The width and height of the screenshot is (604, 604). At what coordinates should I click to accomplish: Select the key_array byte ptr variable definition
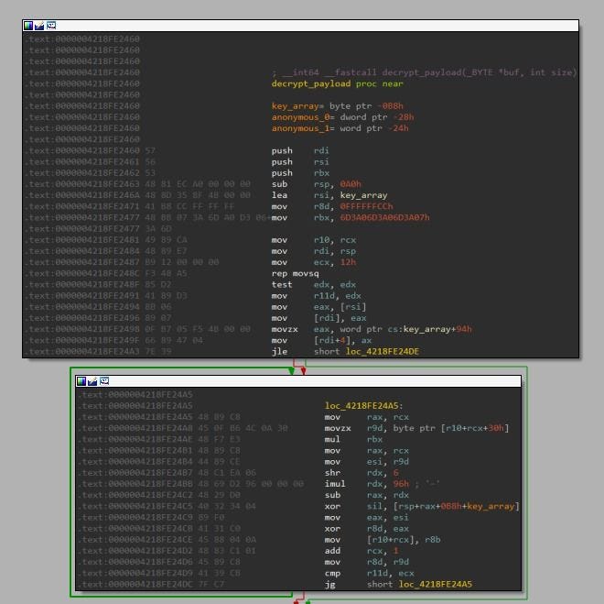point(337,106)
